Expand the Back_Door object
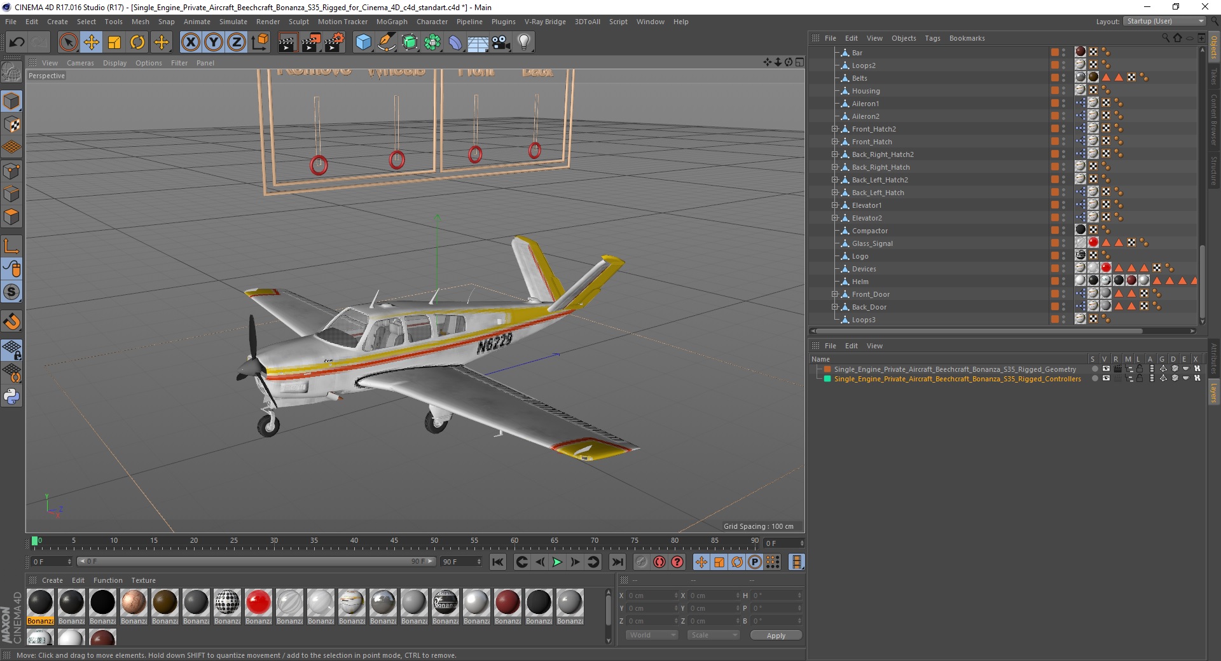The image size is (1221, 661). click(834, 307)
